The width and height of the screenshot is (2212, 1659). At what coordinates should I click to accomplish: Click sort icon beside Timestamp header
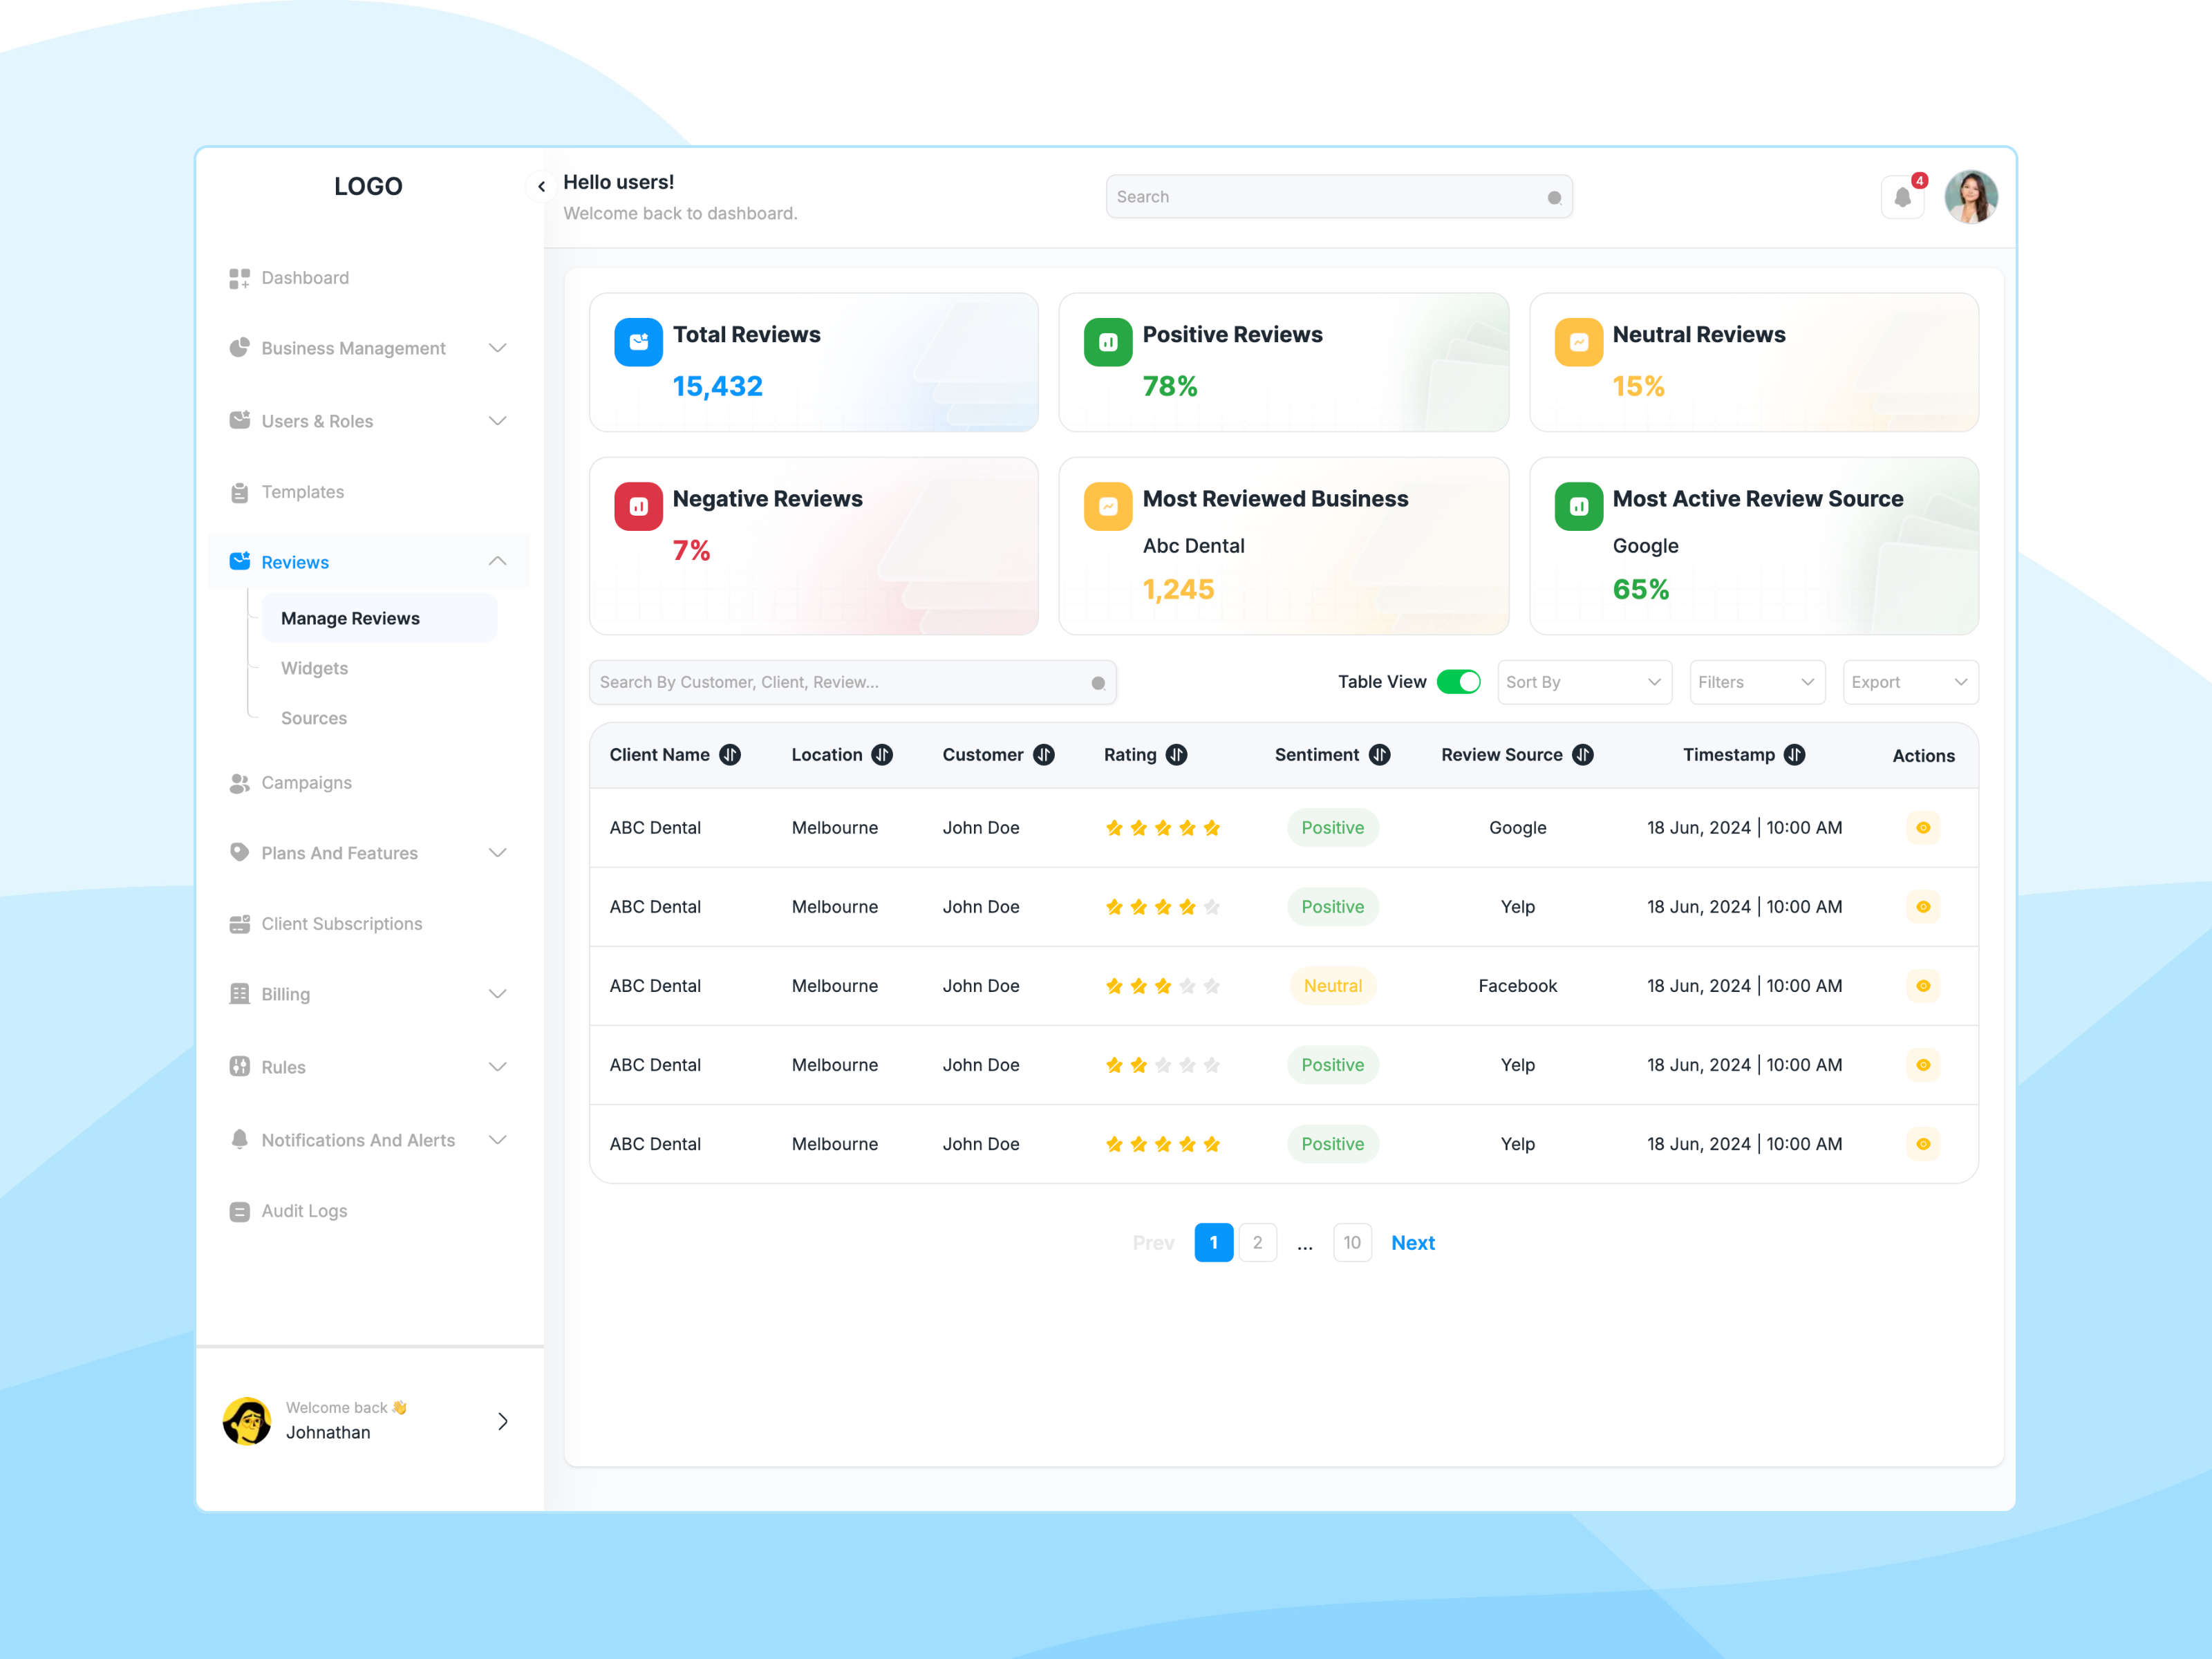point(1794,755)
